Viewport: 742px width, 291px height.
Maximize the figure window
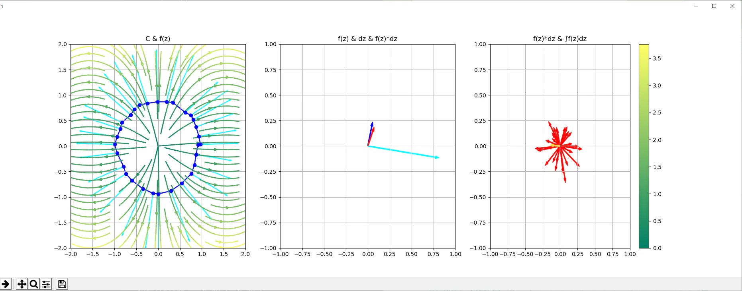tap(714, 6)
